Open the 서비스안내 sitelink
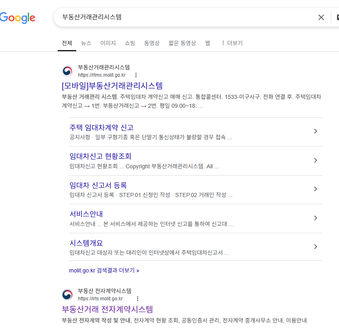Screen dimensions: 339x333 tap(86, 214)
